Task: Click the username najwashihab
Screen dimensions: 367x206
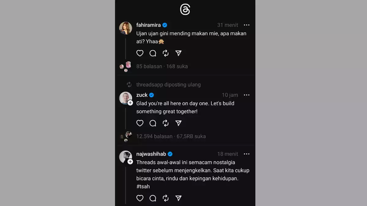Action: point(154,154)
